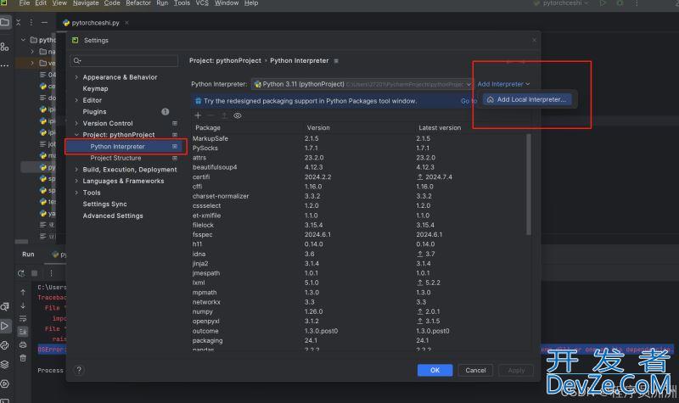Open the Project tool window folder icon
The height and width of the screenshot is (403, 679).
pyautogui.click(x=5, y=22)
